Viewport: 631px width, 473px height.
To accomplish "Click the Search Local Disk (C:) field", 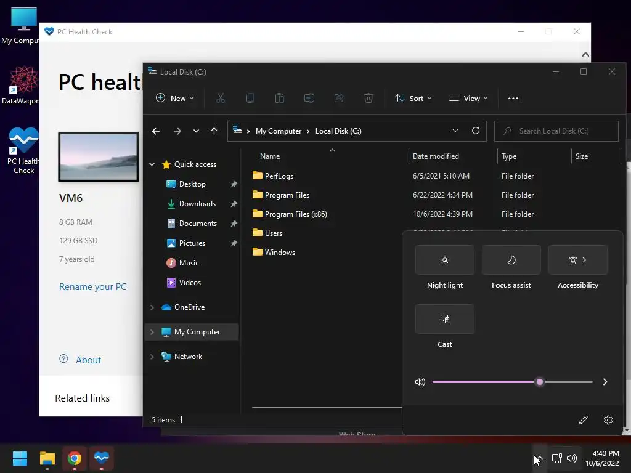I will [556, 131].
